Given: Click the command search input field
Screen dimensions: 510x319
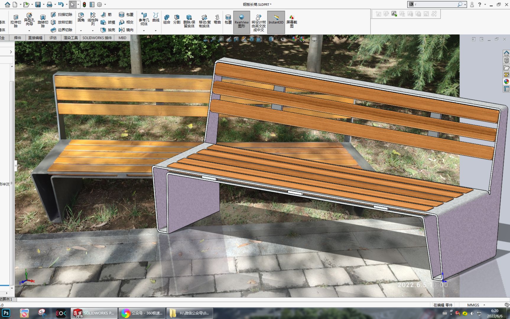Looking at the screenshot, I should click(x=436, y=4).
